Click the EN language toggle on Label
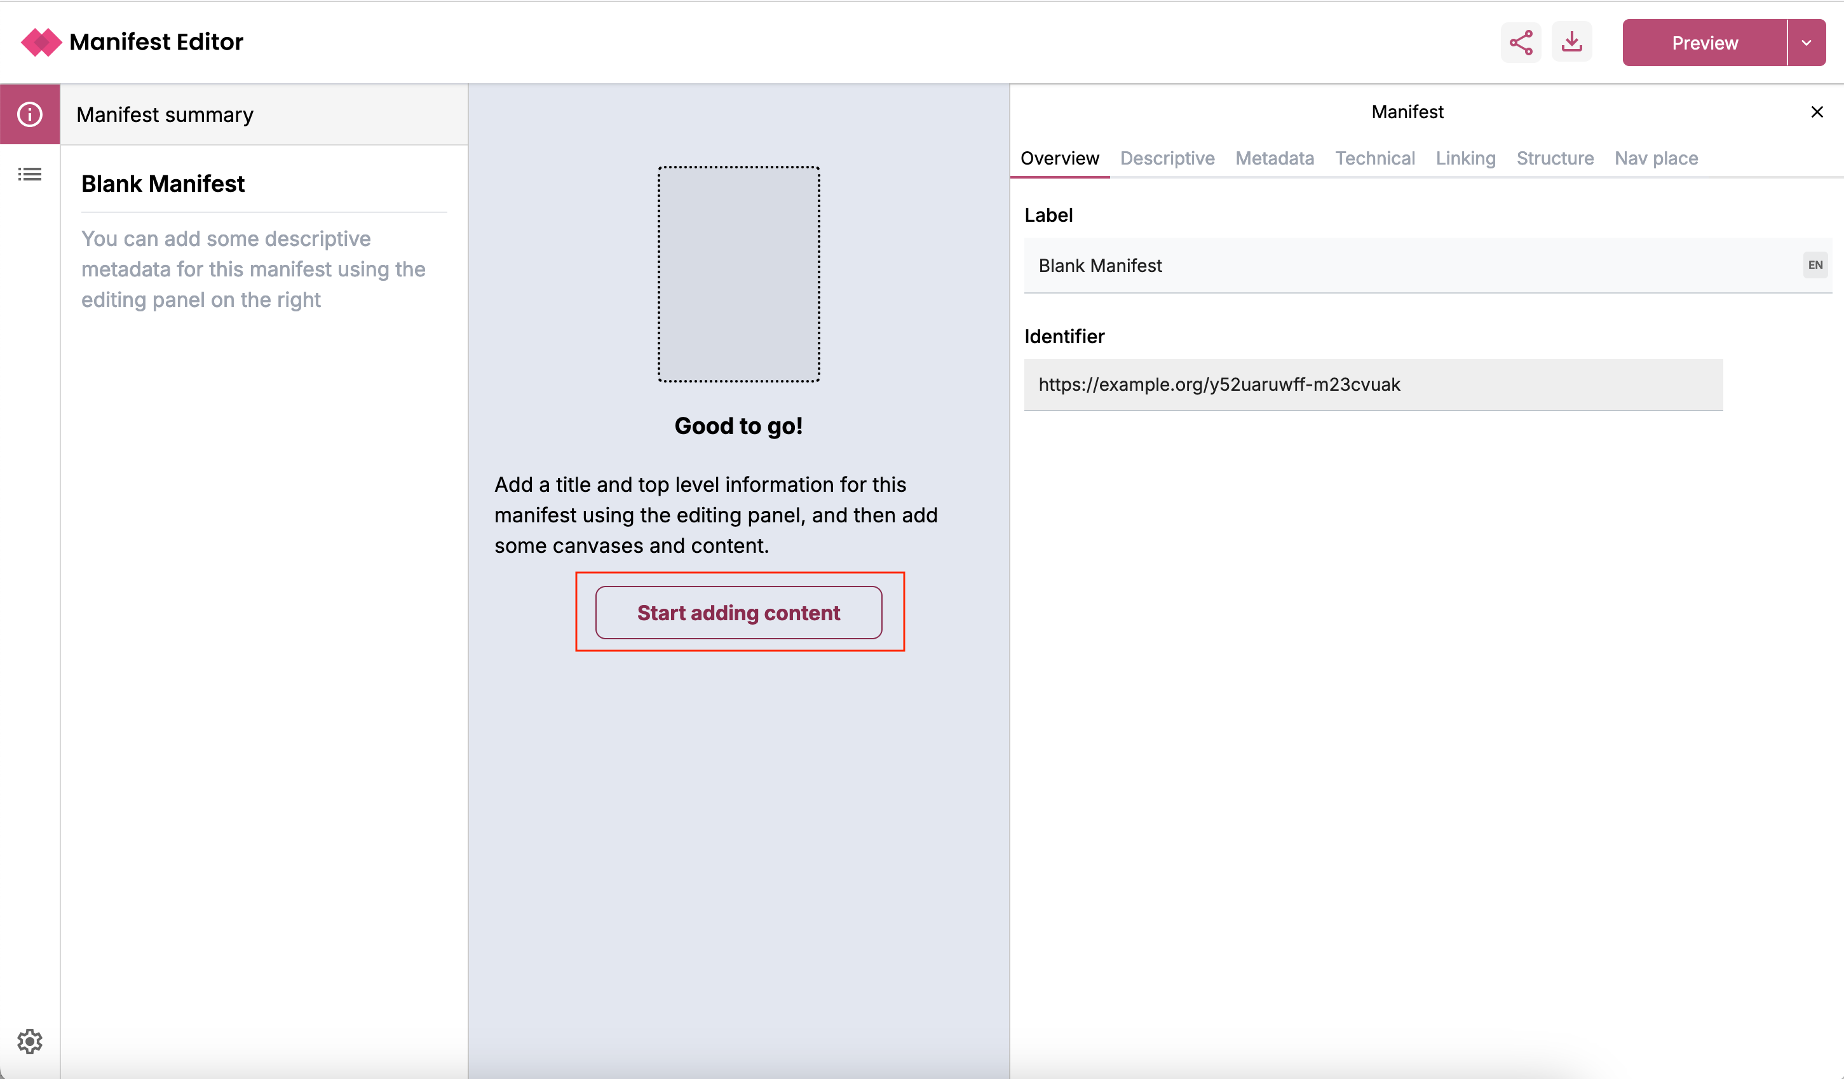The width and height of the screenshot is (1844, 1079). tap(1816, 264)
